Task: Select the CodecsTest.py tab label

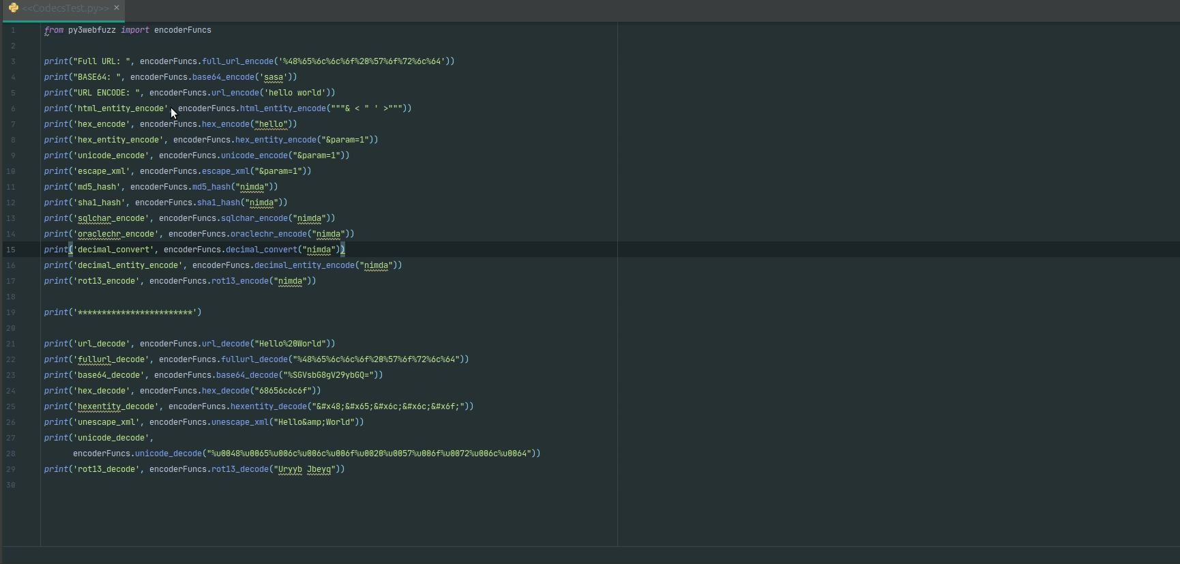Action: [65, 8]
